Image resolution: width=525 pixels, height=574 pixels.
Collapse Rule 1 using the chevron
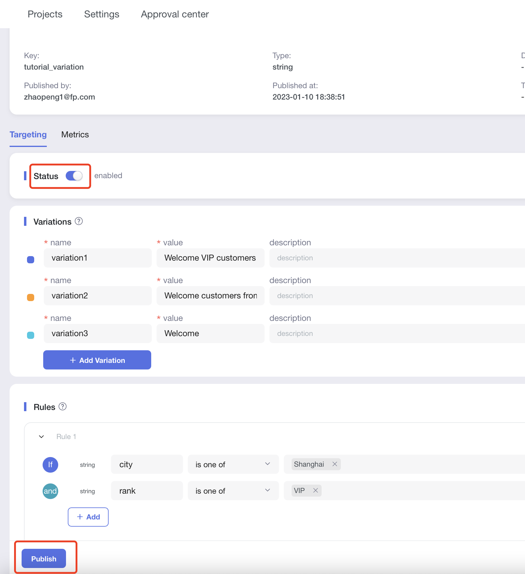(42, 437)
